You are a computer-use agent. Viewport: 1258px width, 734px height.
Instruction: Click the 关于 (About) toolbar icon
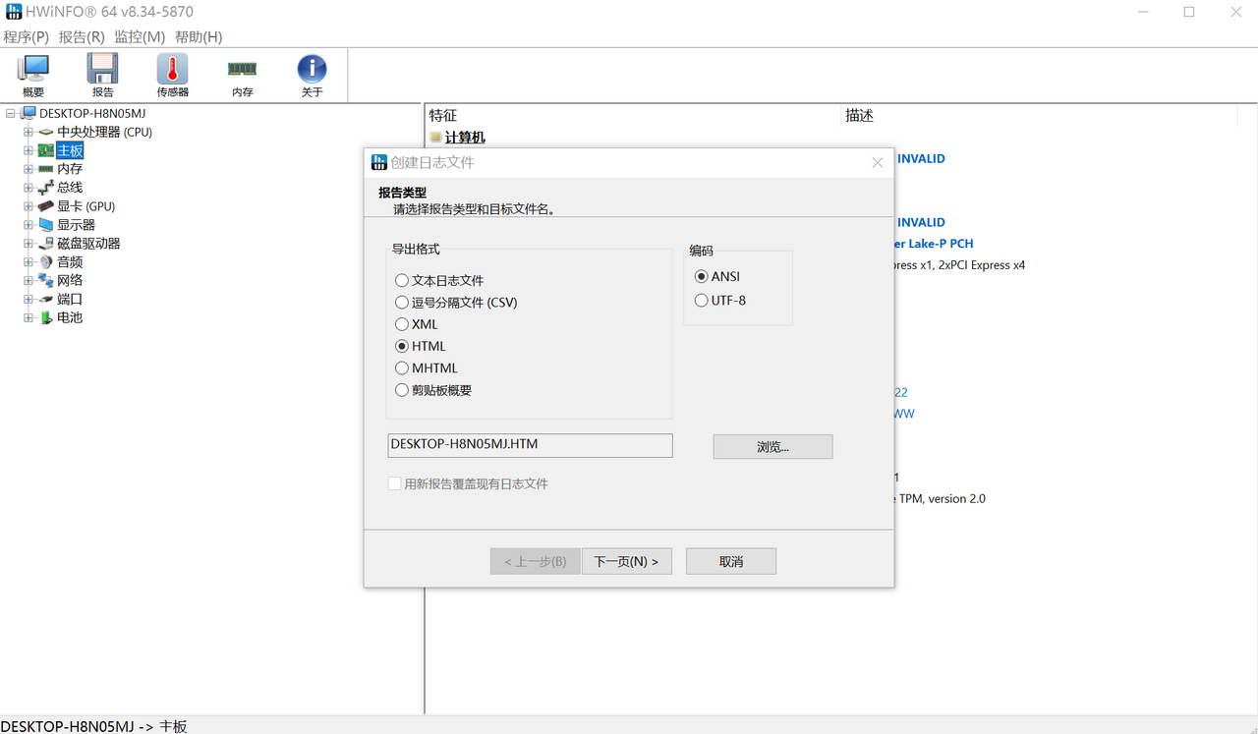pyautogui.click(x=312, y=74)
